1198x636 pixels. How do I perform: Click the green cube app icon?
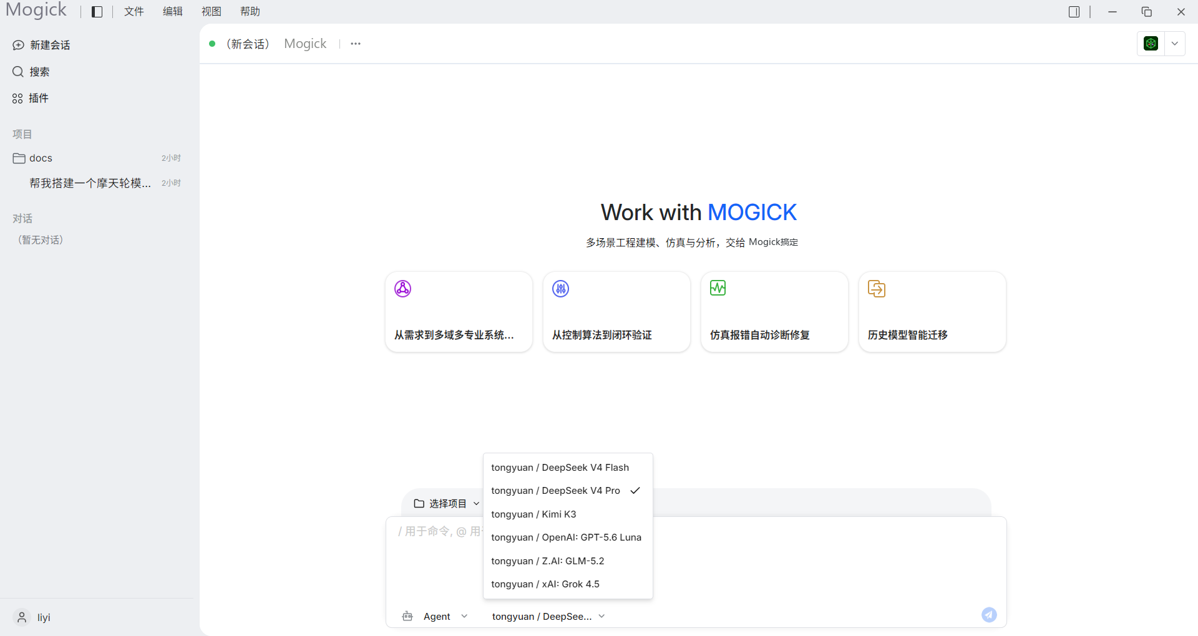click(x=1151, y=44)
